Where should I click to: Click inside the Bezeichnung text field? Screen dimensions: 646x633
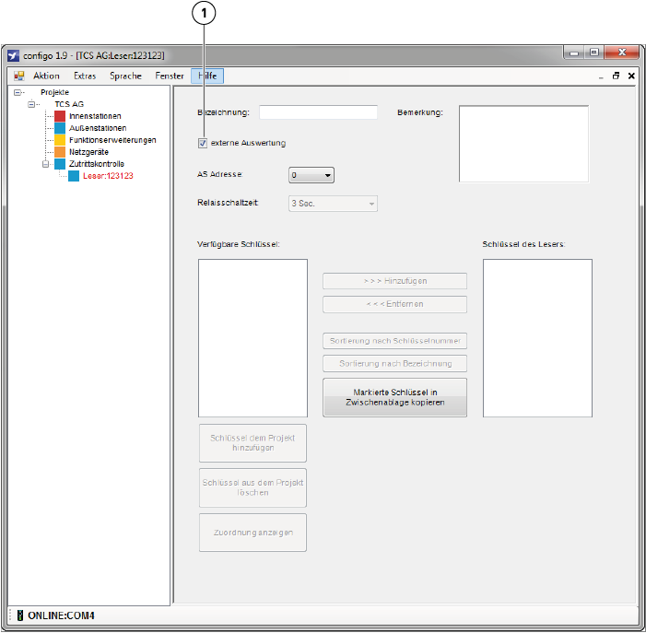(x=318, y=112)
